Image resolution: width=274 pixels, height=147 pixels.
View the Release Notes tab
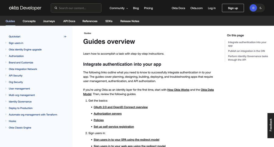[130, 21]
